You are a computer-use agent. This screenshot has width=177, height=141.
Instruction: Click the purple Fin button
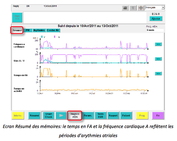tap(158, 115)
